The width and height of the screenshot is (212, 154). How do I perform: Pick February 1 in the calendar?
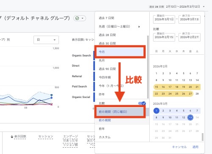point(156,73)
